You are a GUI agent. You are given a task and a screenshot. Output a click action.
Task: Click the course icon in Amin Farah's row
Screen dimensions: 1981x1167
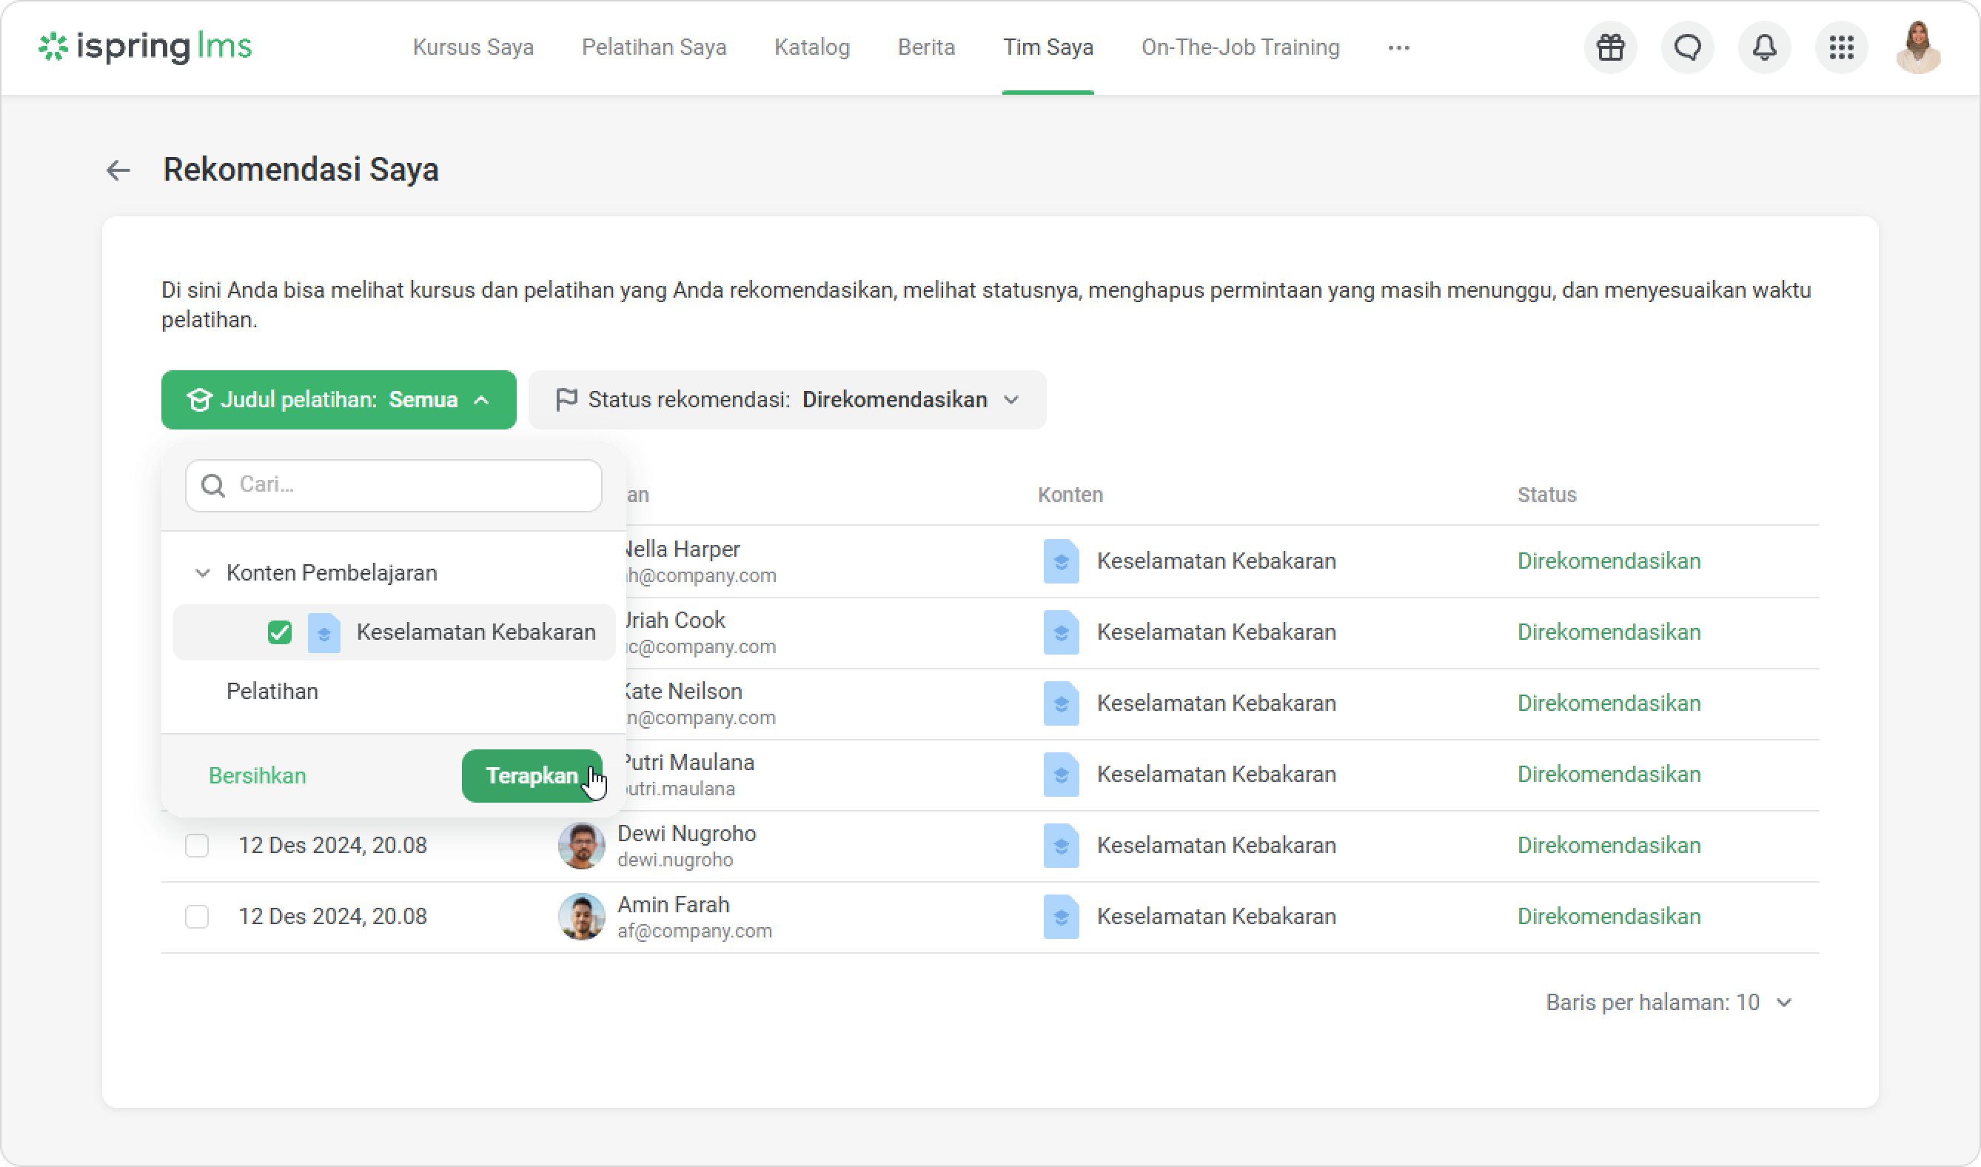1061,916
